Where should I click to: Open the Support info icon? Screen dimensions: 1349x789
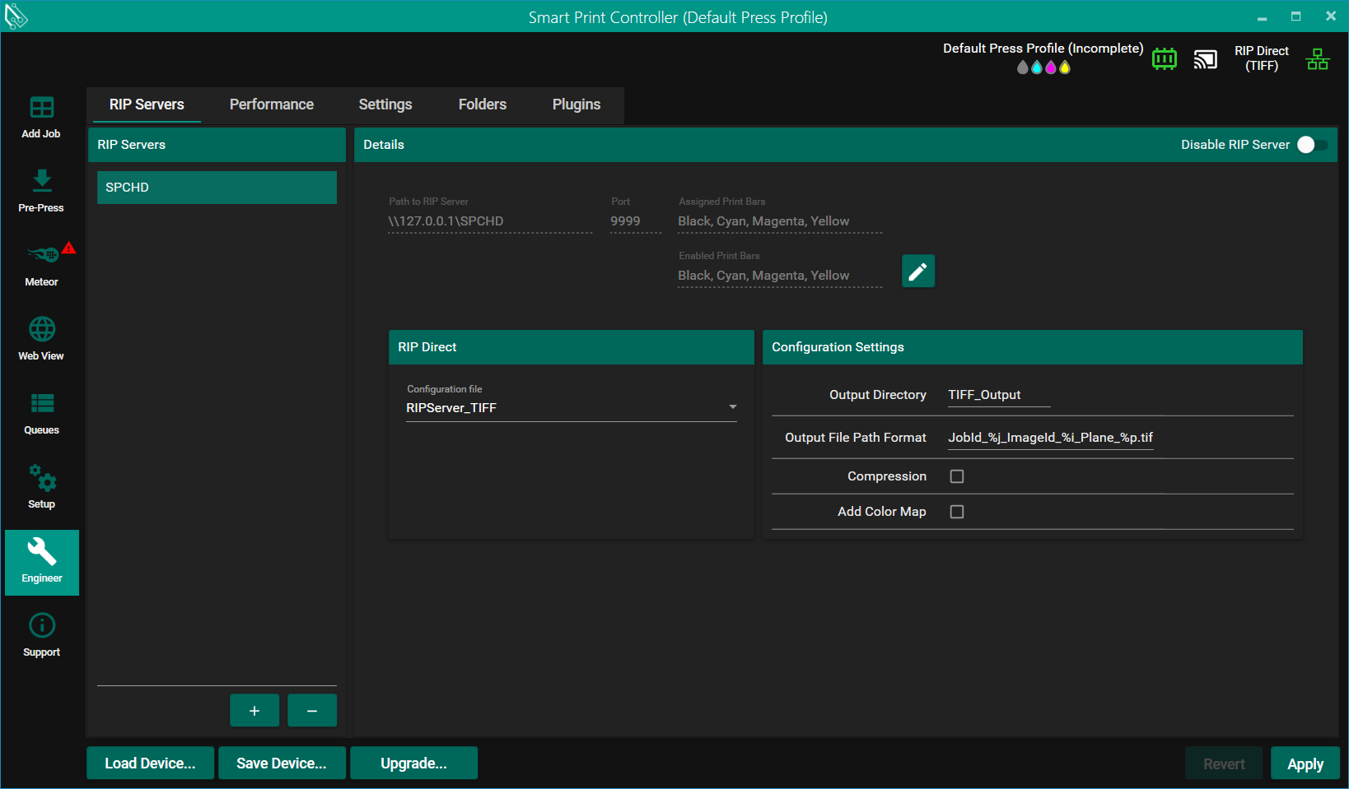tap(41, 635)
